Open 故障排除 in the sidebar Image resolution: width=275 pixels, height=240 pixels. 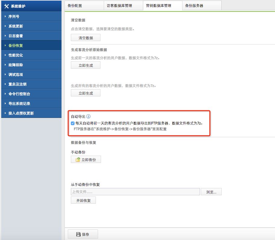point(16,65)
